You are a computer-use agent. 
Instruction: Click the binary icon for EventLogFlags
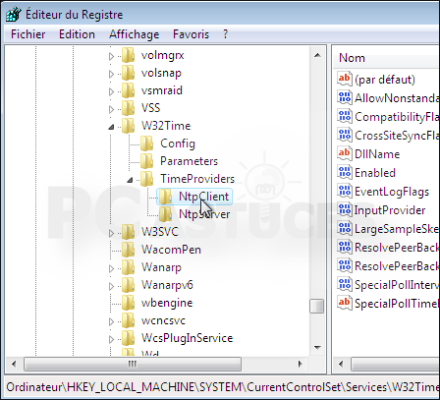pyautogui.click(x=345, y=191)
